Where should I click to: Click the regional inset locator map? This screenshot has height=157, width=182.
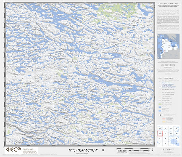[x=168, y=46]
